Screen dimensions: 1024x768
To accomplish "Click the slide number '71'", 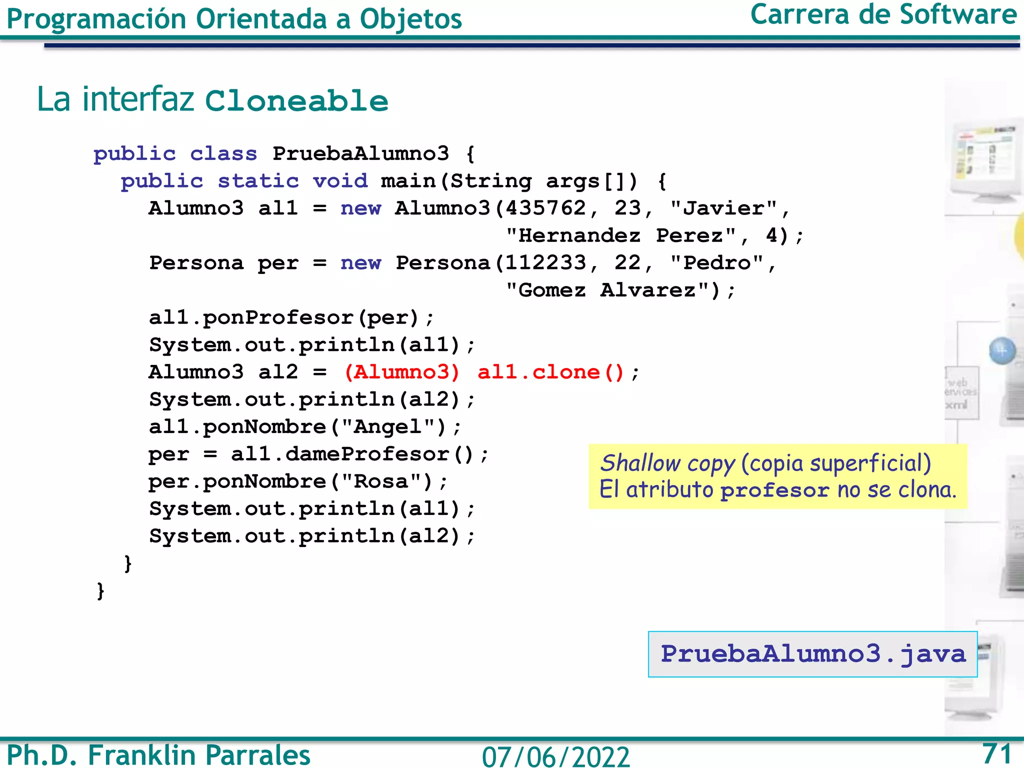I will click(997, 753).
